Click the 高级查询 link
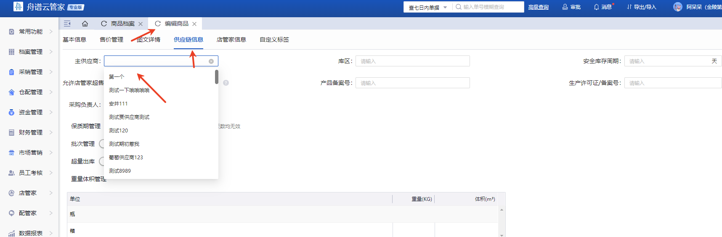This screenshot has width=722, height=237. click(538, 7)
